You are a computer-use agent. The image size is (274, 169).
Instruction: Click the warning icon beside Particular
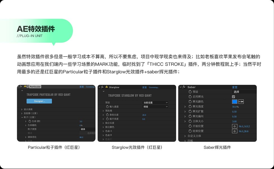point(25,86)
